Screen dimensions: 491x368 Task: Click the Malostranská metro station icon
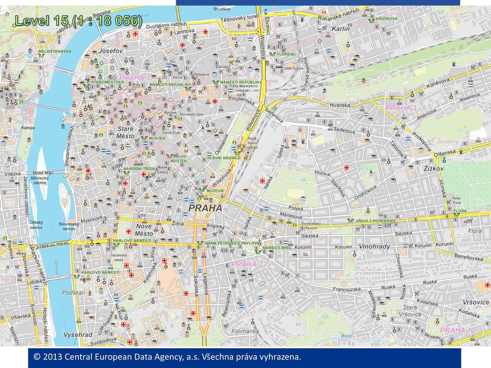[x=41, y=56]
